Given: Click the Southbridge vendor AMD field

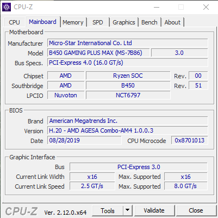Looking at the screenshot, I should point(66,85).
